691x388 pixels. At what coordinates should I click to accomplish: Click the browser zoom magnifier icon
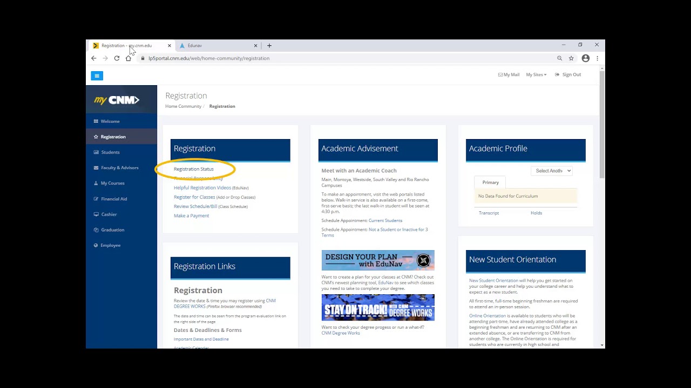point(560,58)
